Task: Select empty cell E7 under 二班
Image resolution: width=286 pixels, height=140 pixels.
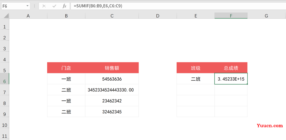Action: coord(196,90)
